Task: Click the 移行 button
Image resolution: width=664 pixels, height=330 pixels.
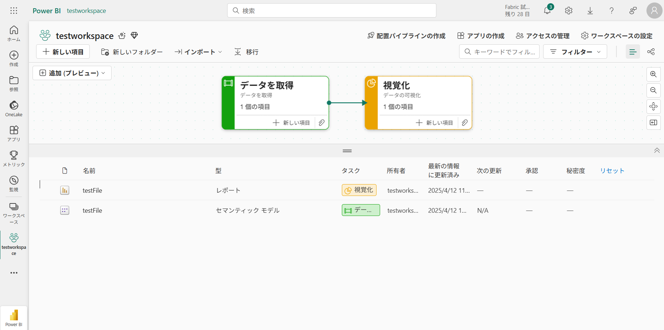Action: [246, 52]
